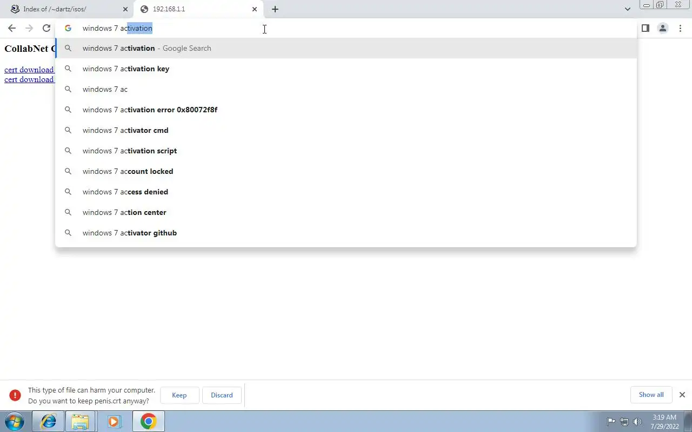The image size is (692, 432).
Task: Pick 'windows 7 action center' suggestion
Action: click(x=346, y=212)
